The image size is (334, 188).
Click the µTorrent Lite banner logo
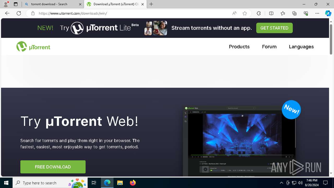pyautogui.click(x=105, y=28)
